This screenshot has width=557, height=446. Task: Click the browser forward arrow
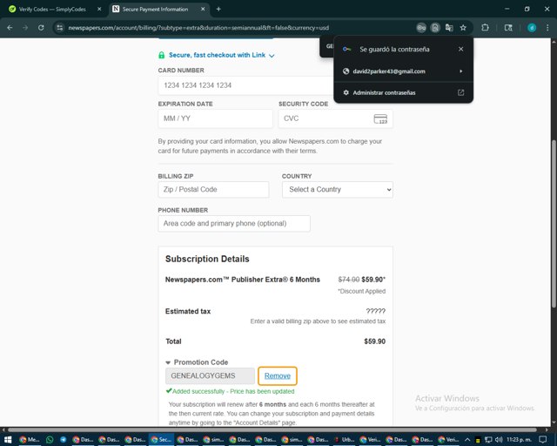pyautogui.click(x=25, y=28)
